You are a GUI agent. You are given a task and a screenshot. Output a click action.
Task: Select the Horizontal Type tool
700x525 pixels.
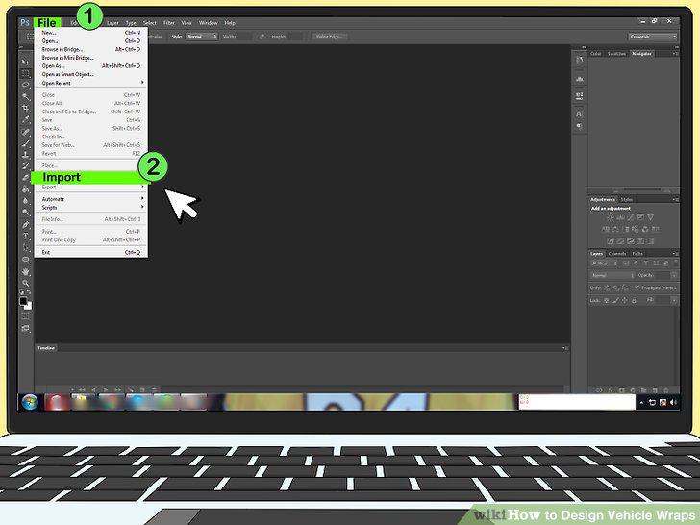pos(25,237)
